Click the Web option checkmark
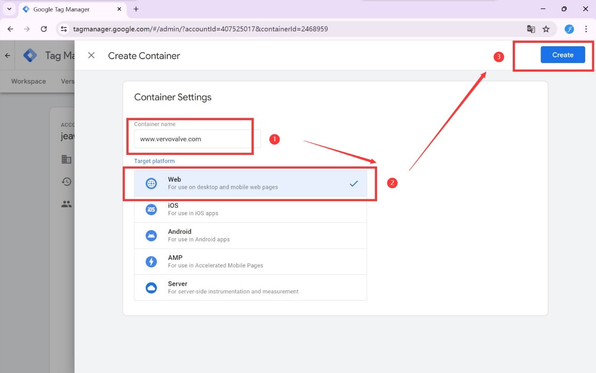Screen dimensions: 596x373 [354, 184]
